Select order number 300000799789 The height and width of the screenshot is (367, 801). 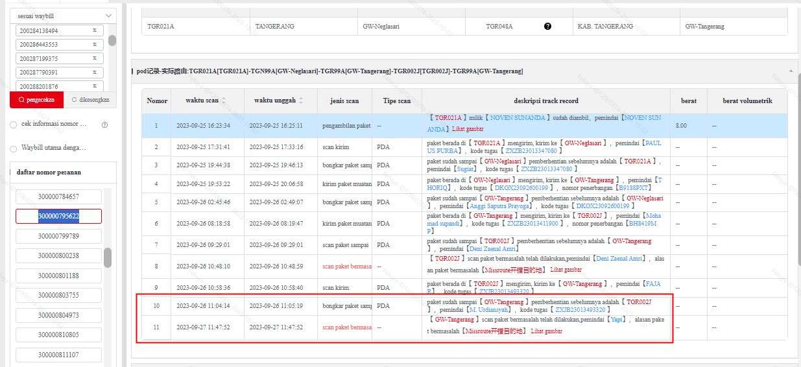(58, 236)
